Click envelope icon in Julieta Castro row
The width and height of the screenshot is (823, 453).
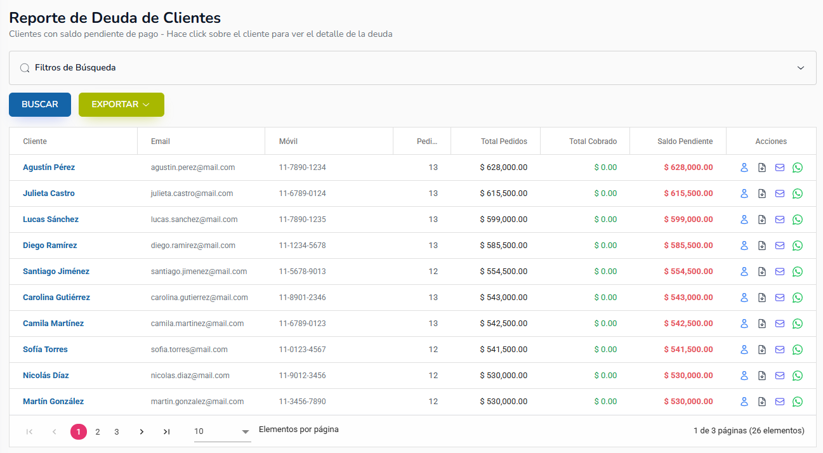[x=780, y=194]
